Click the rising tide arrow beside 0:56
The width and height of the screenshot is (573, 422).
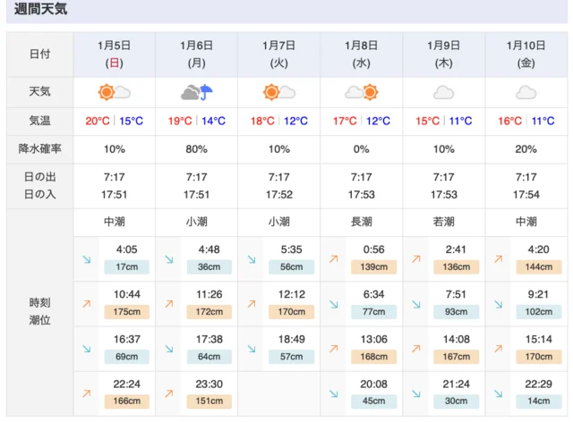[x=334, y=259]
